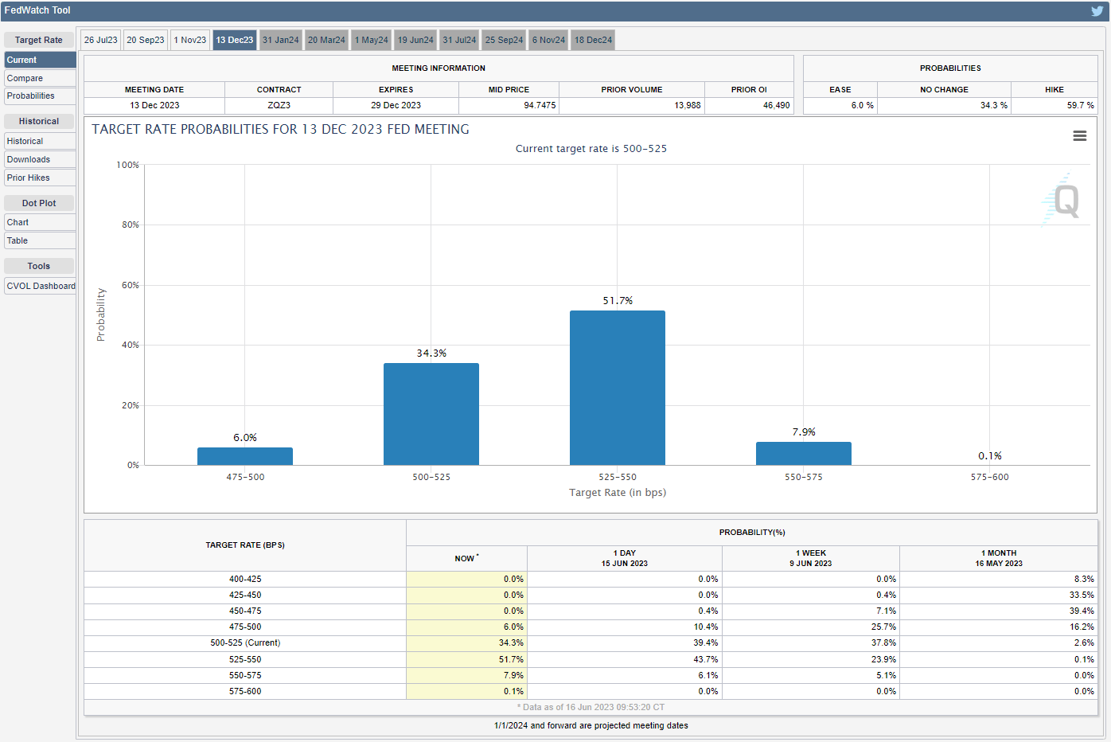Select the 1 Nov23 meeting tab
This screenshot has width=1111, height=742.
click(x=190, y=40)
